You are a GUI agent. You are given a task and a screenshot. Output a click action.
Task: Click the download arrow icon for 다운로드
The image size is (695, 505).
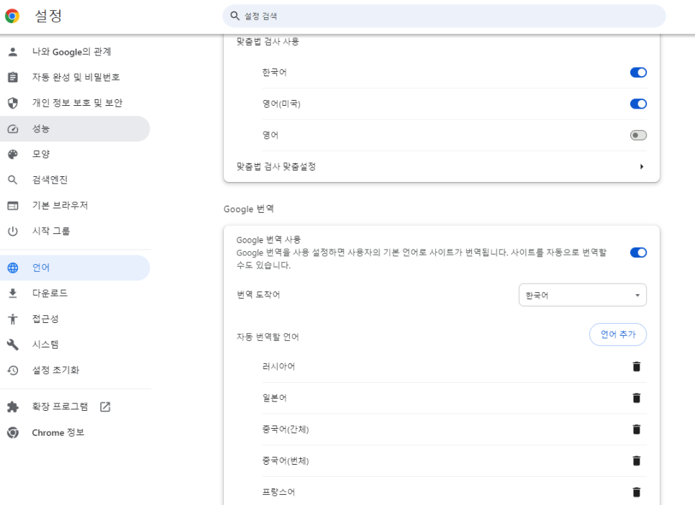pos(13,293)
